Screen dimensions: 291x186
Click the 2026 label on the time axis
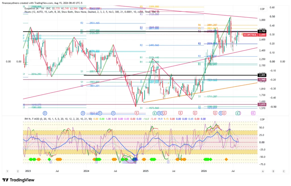[204, 171]
